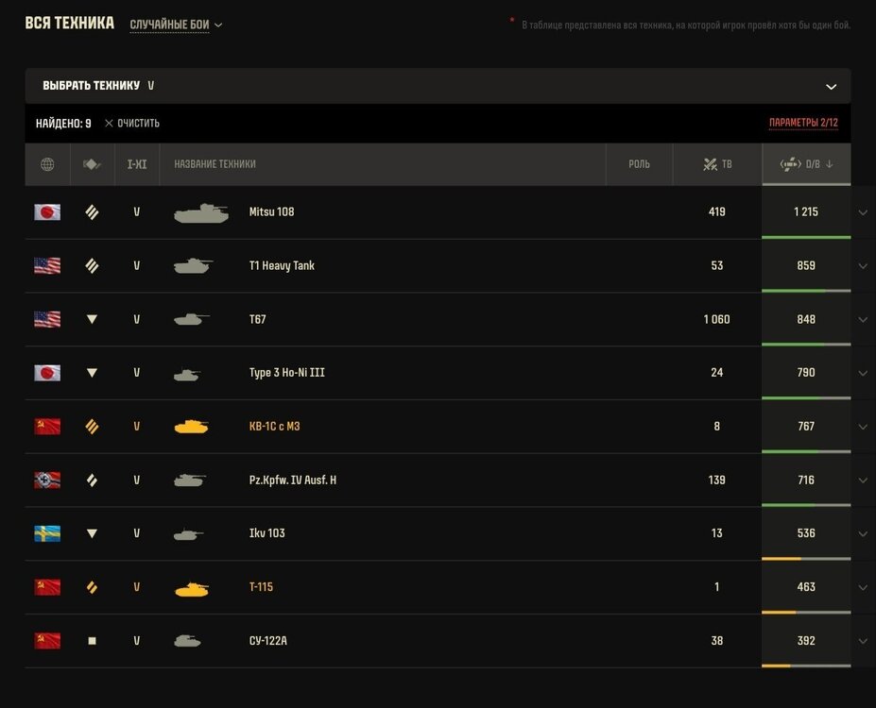
Task: Sort by damage per battle Д/Б header
Action: tap(806, 164)
